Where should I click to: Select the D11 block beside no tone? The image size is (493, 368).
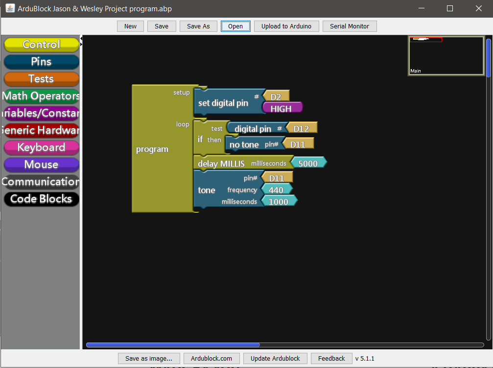(x=298, y=144)
